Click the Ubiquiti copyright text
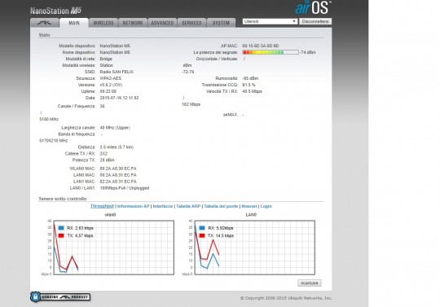The image size is (440, 307). click(286, 298)
